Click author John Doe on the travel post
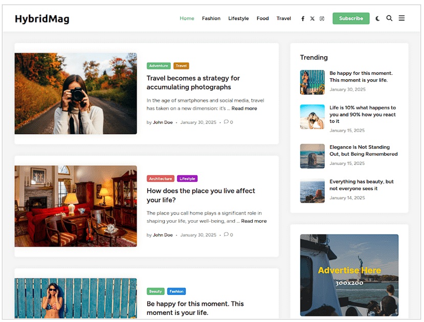This screenshot has width=424, height=322. [163, 122]
